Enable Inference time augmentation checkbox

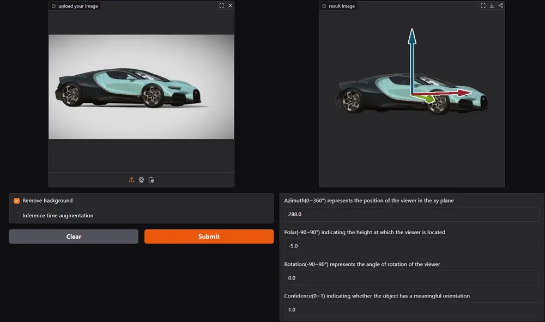(16, 216)
